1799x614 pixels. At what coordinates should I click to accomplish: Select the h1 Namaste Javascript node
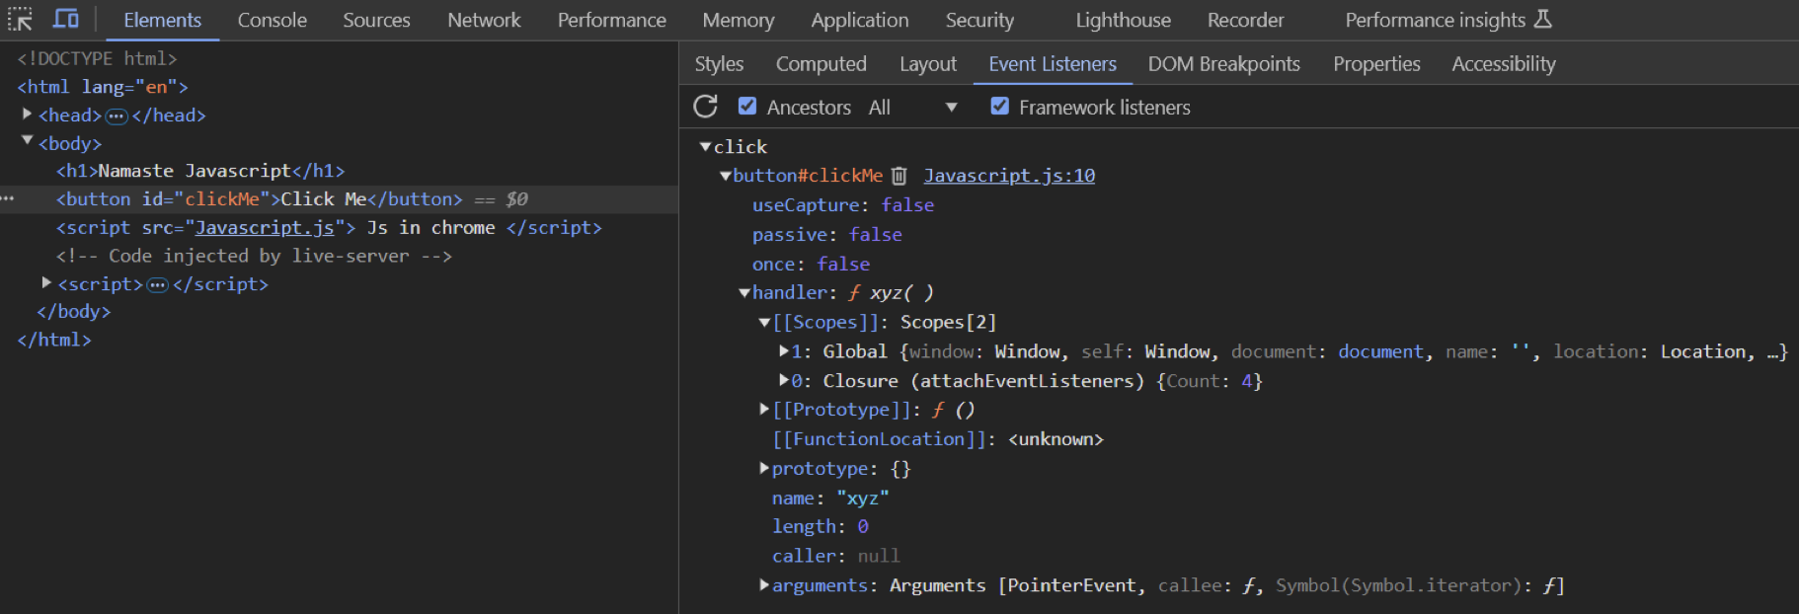click(200, 171)
